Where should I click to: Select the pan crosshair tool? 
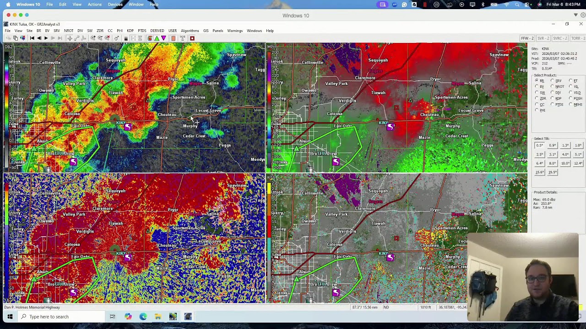coord(70,38)
